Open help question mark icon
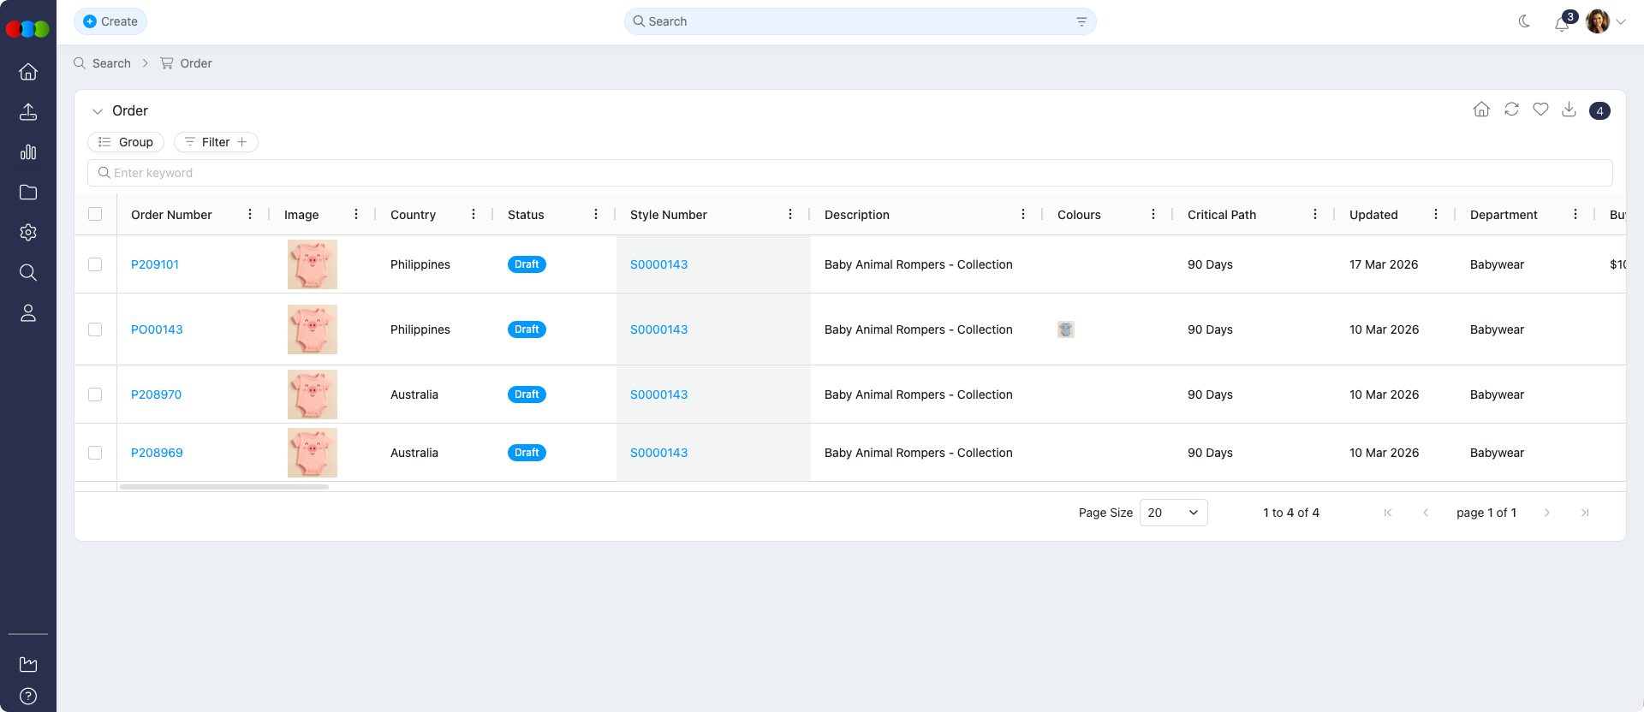This screenshot has height=712, width=1644. 28,696
